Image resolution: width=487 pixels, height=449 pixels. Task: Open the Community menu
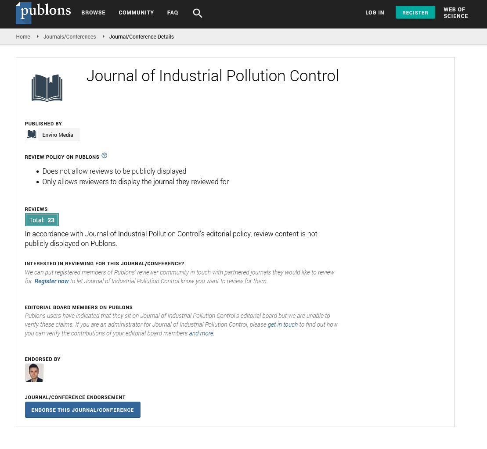pos(136,13)
